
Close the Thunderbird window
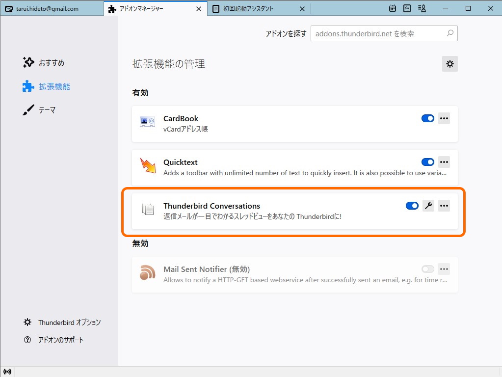tap(491, 8)
